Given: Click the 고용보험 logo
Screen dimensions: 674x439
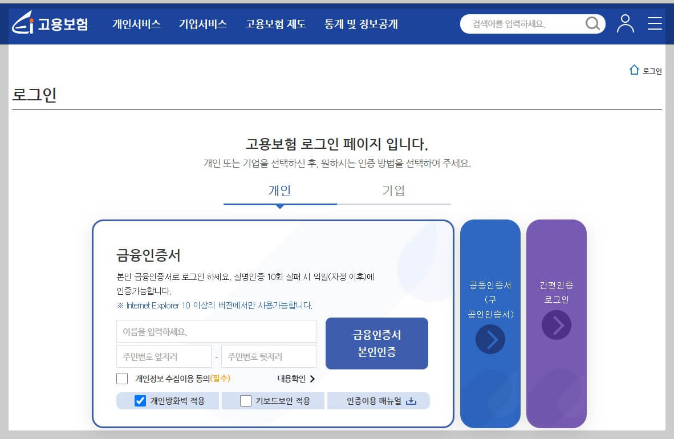Looking at the screenshot, I should 49,24.
